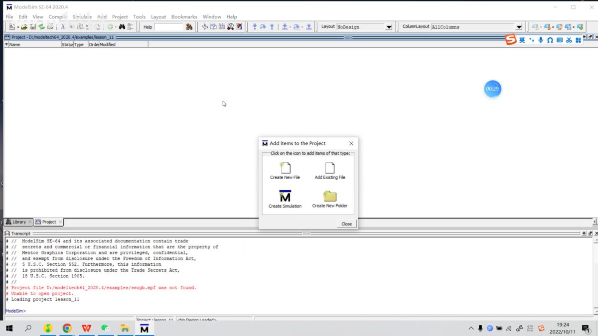The width and height of the screenshot is (598, 336).
Task: Open the column filter triangle beside Name
Action: 6,44
